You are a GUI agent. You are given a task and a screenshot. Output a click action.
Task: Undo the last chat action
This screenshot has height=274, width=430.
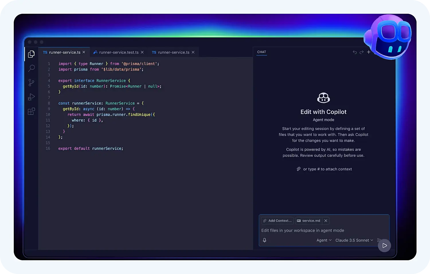coord(355,52)
